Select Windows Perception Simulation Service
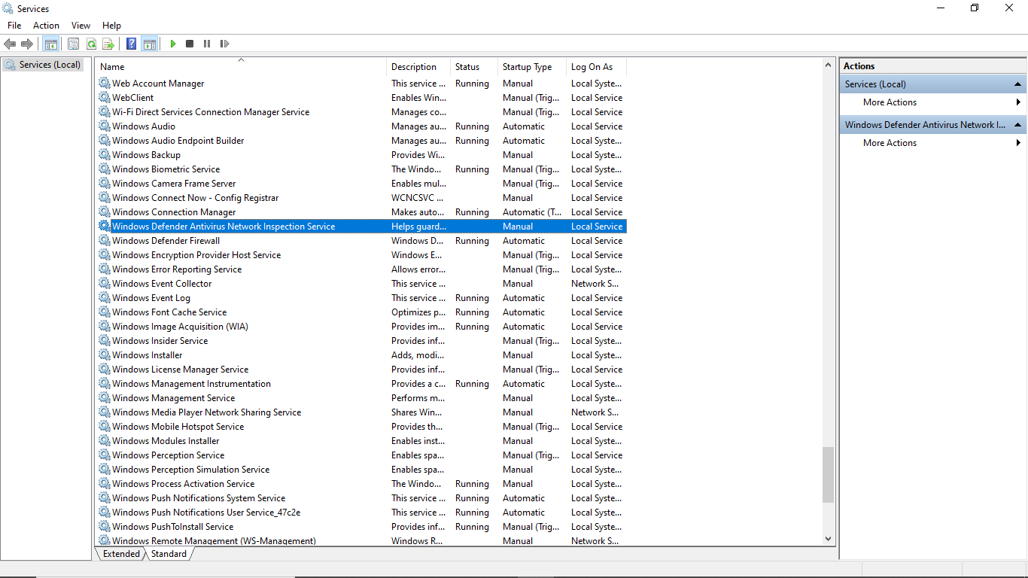 tap(361, 470)
